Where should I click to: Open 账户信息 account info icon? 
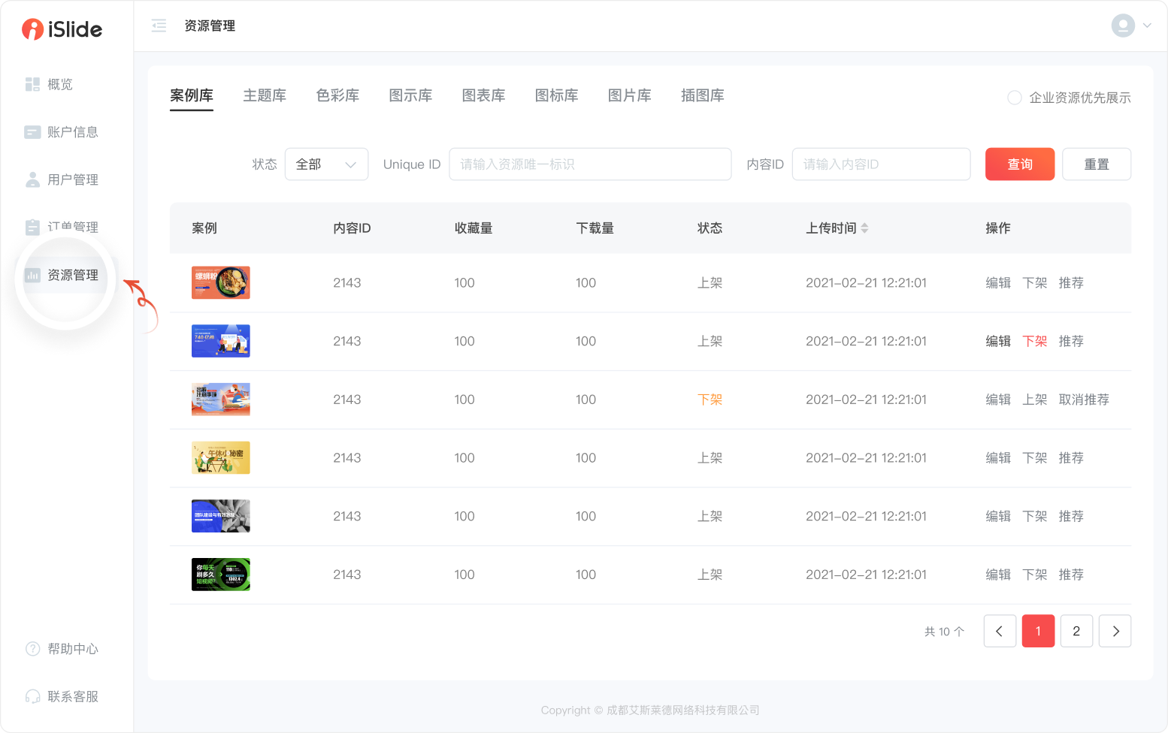[32, 132]
